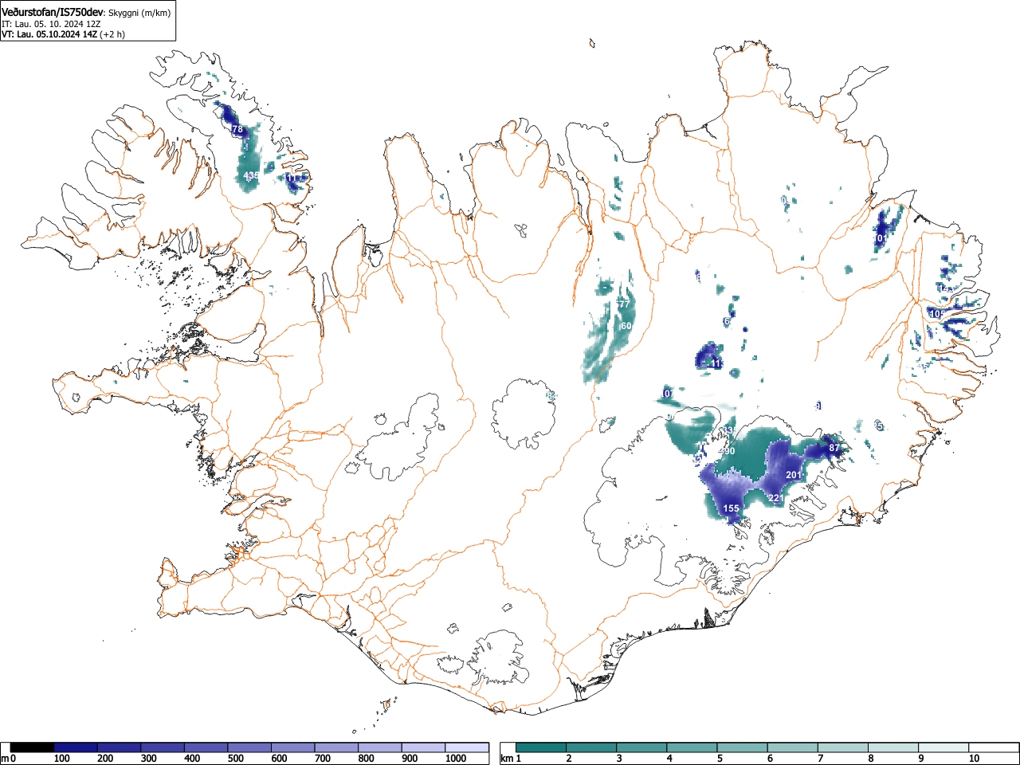Click the "100" tick label on the metre legend
The width and height of the screenshot is (1020, 765).
(62, 759)
